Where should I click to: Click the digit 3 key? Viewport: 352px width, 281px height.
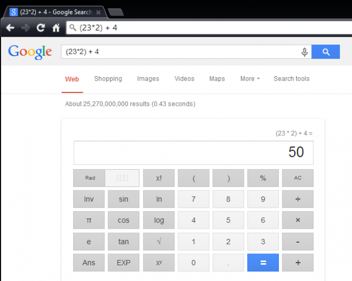(263, 242)
